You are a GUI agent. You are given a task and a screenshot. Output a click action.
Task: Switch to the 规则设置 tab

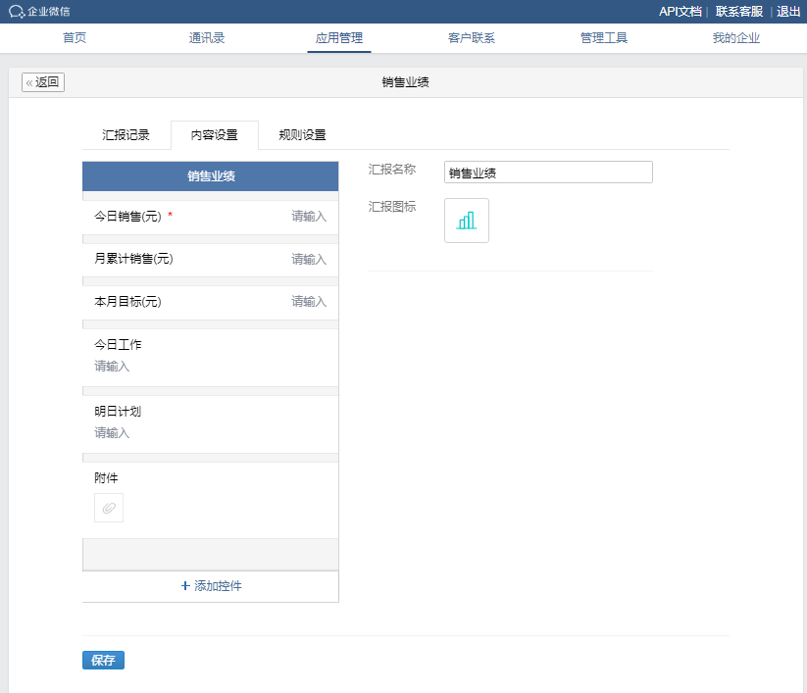303,135
